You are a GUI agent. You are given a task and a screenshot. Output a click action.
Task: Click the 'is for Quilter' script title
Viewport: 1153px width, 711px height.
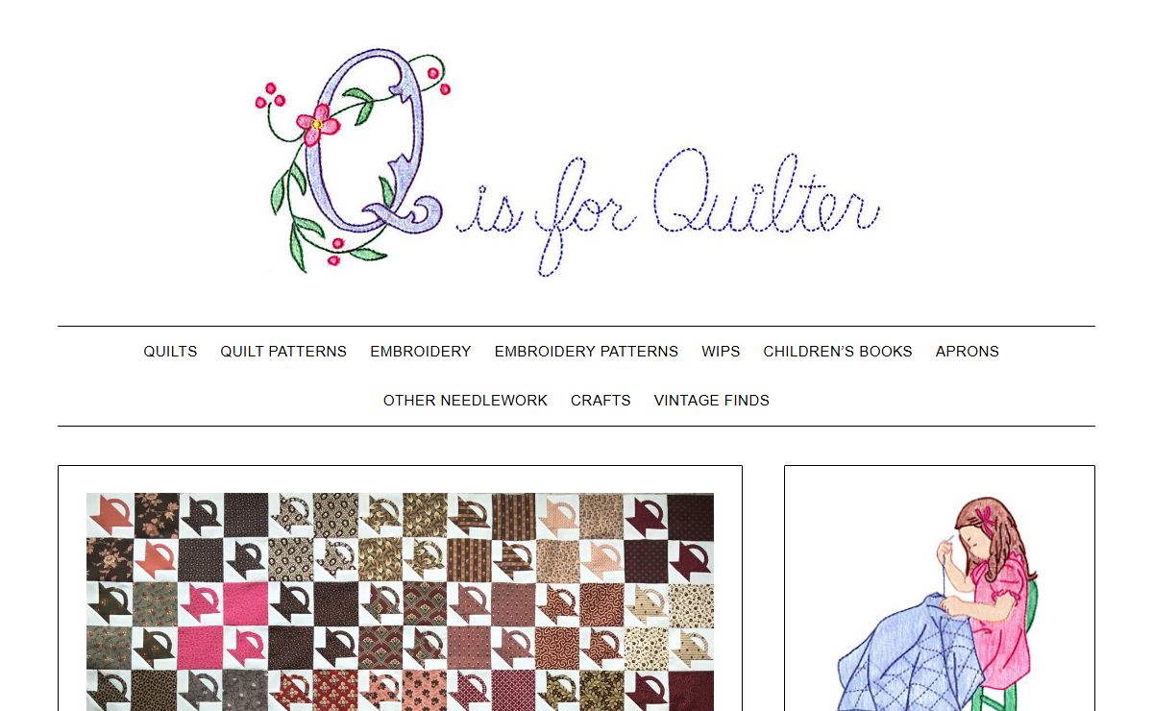coord(668,209)
